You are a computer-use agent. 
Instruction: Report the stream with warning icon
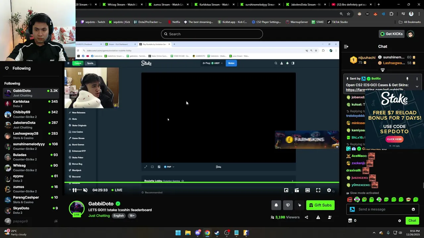[x=318, y=217]
